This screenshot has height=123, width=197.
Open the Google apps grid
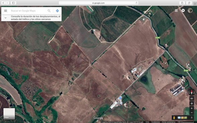(x=176, y=11)
